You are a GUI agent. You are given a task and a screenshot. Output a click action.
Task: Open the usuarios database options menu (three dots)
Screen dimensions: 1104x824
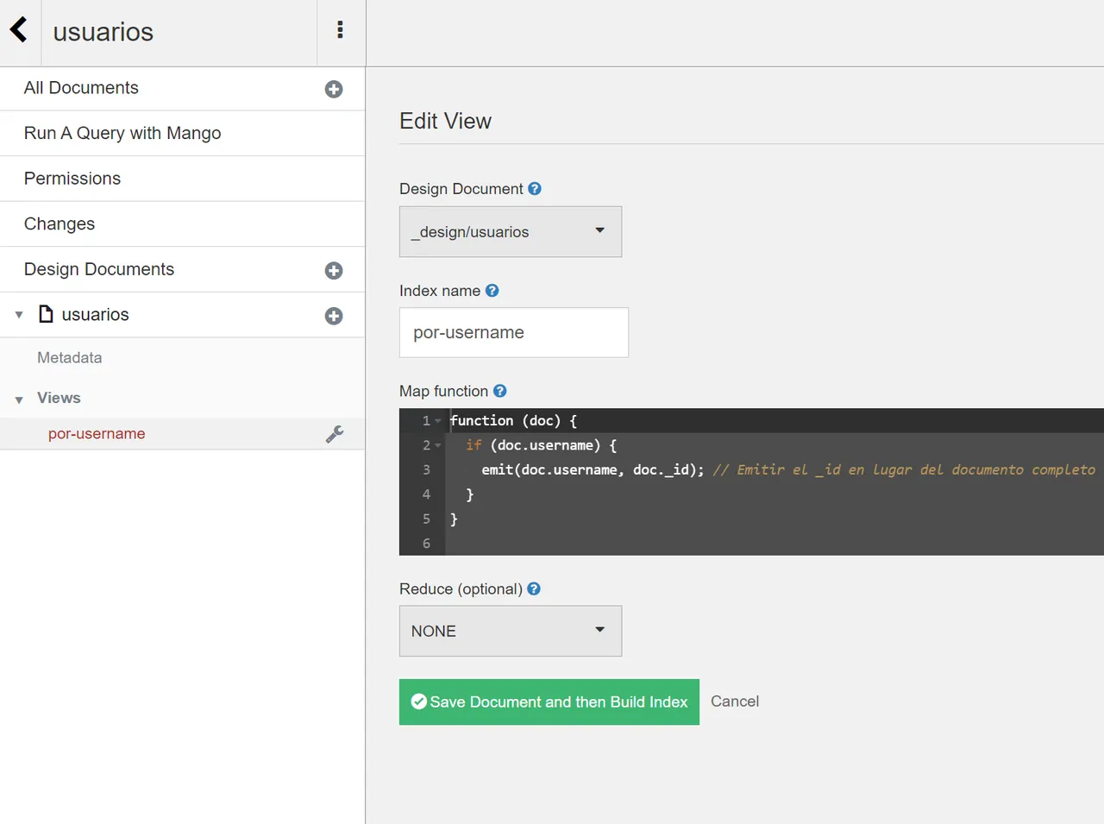coord(341,30)
